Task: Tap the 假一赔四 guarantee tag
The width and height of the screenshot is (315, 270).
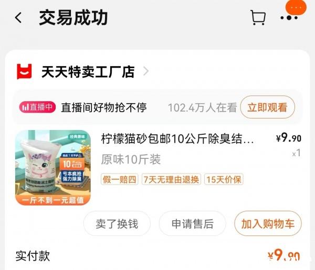Action: (119, 179)
